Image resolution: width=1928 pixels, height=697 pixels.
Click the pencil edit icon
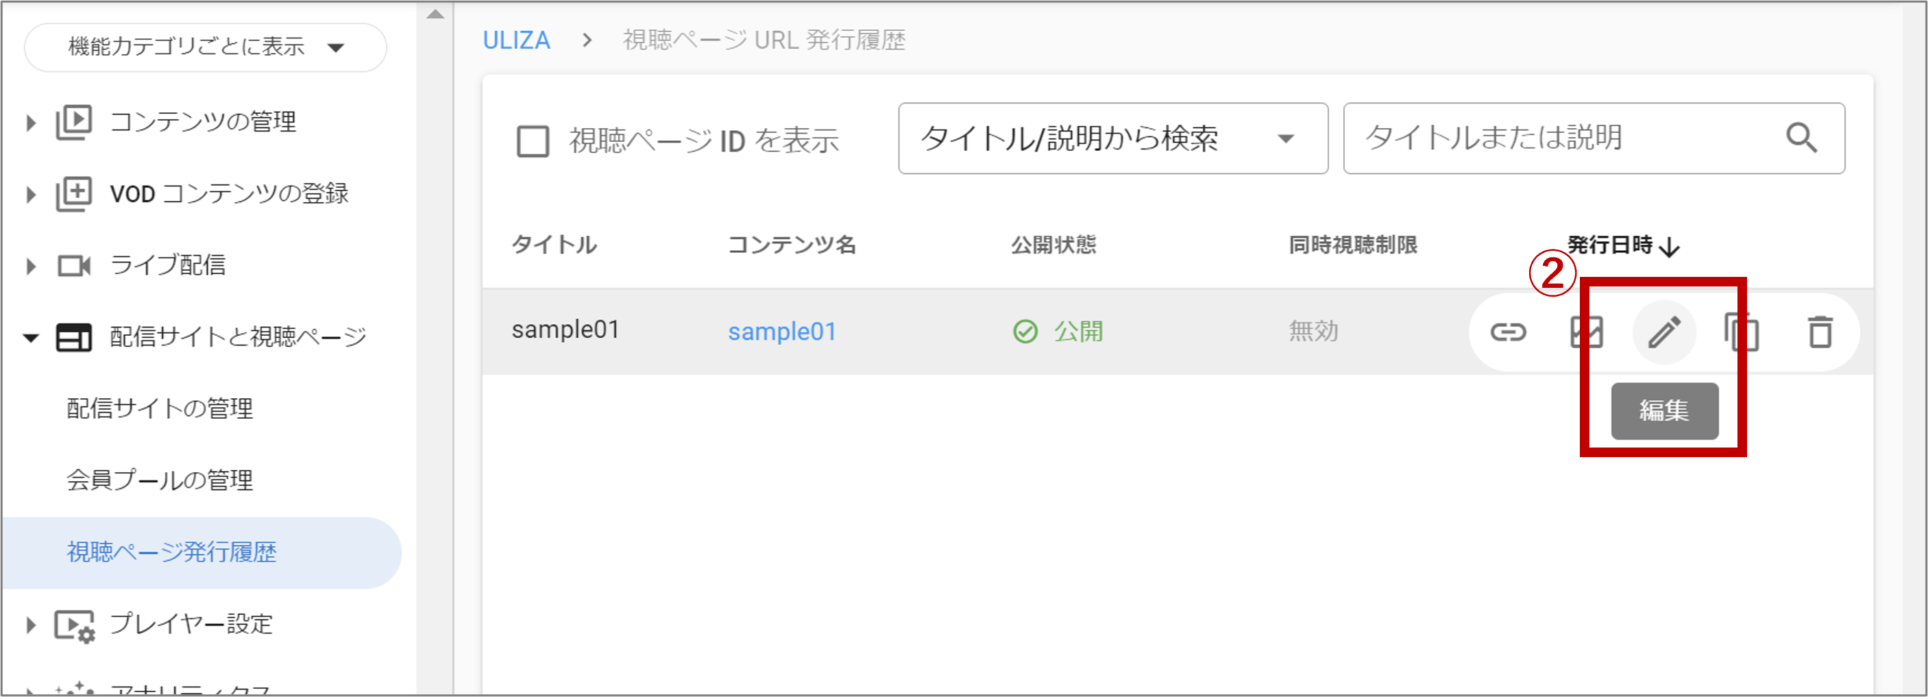click(x=1664, y=332)
